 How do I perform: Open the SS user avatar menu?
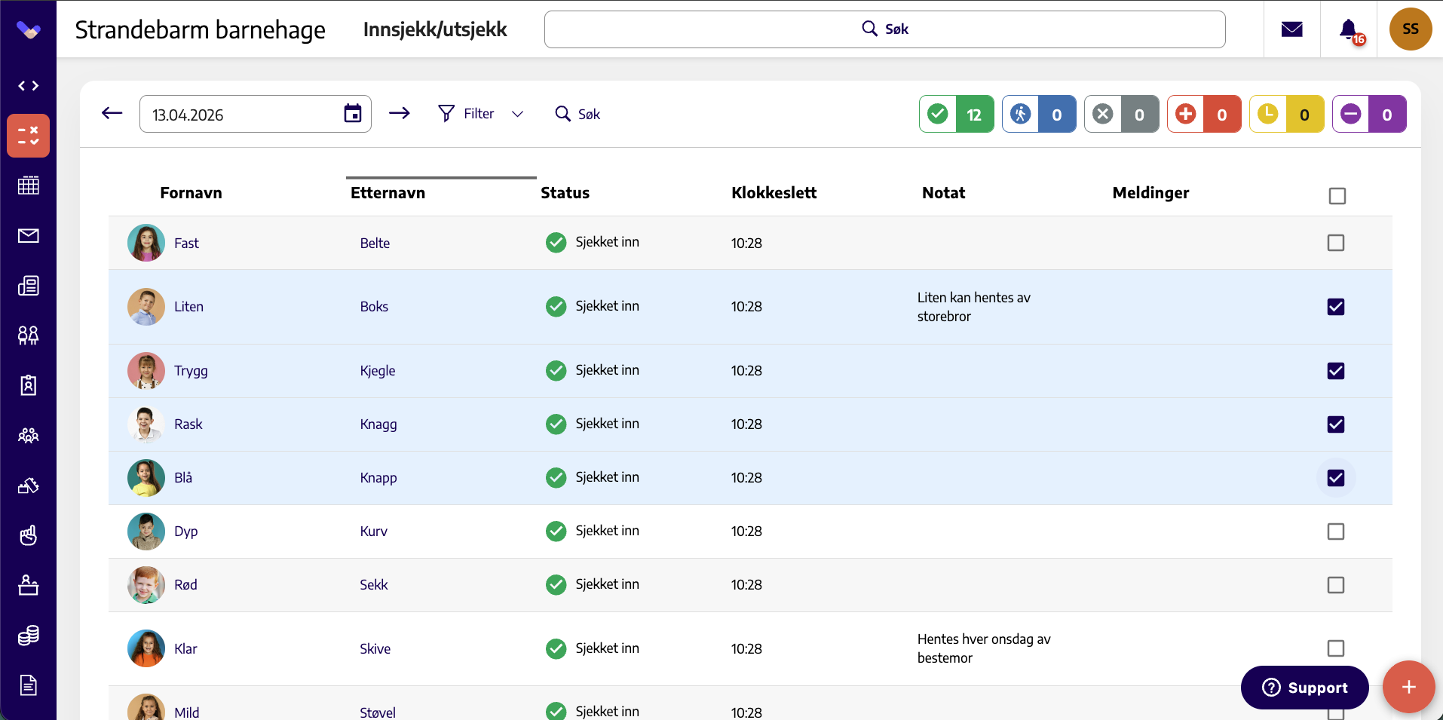pos(1411,29)
